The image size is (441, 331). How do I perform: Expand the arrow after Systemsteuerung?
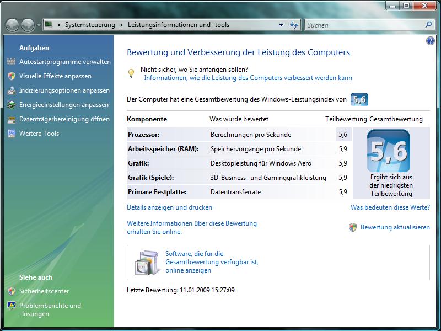tap(121, 25)
